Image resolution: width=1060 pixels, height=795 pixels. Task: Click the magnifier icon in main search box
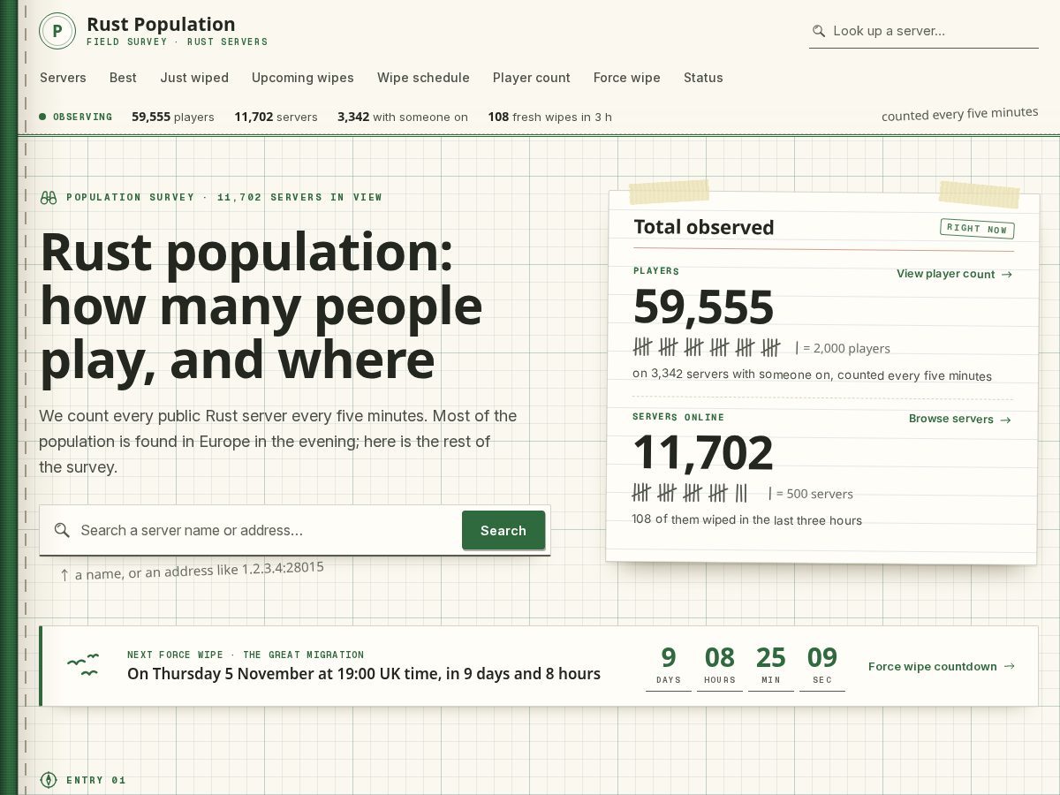[x=62, y=530]
